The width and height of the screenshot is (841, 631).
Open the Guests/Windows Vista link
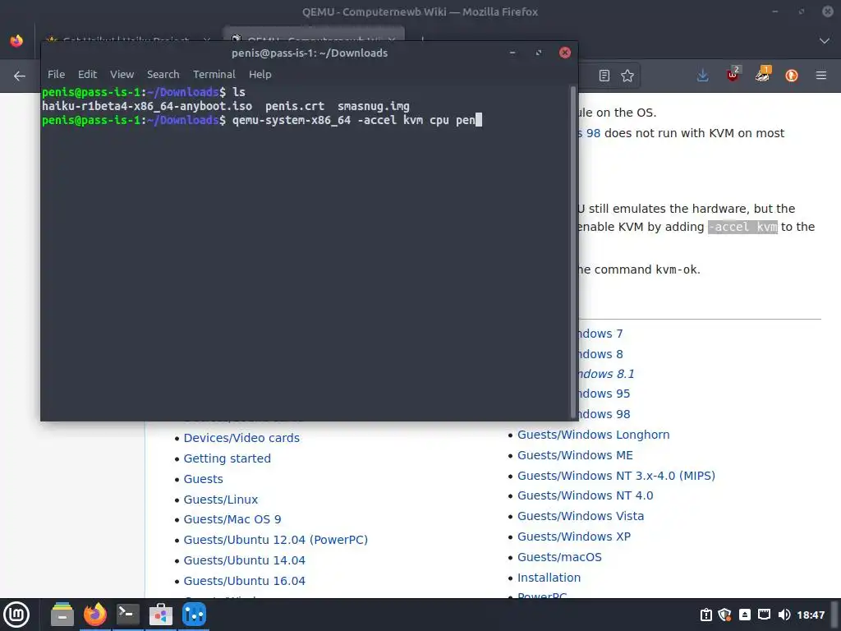(x=581, y=516)
